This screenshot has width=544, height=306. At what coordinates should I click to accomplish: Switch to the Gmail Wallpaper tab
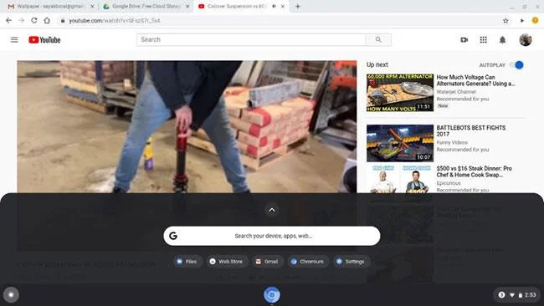point(50,6)
